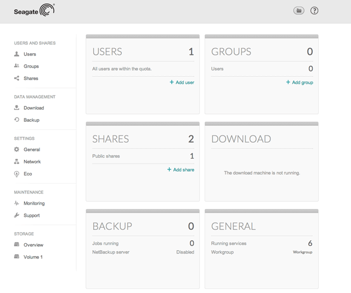The width and height of the screenshot is (351, 293).
Task: Select Volume 1 in the Storage section
Action: [x=32, y=257]
